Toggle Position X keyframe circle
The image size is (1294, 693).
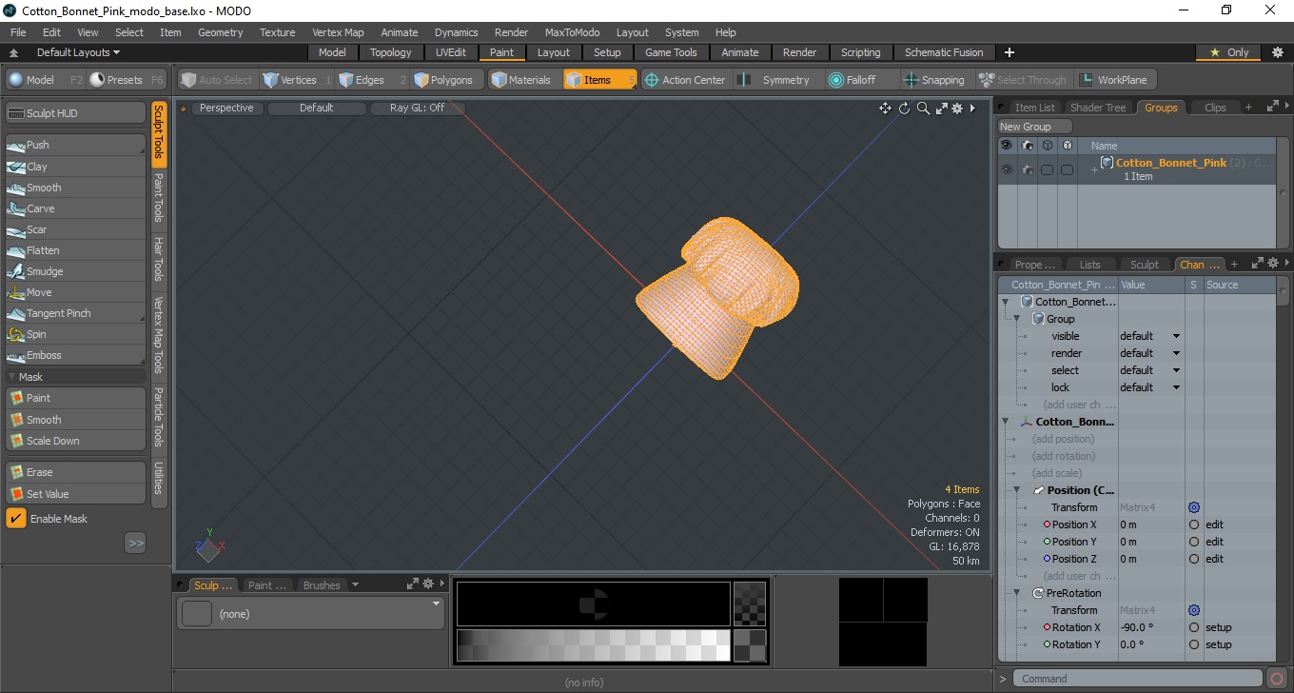tap(1193, 525)
